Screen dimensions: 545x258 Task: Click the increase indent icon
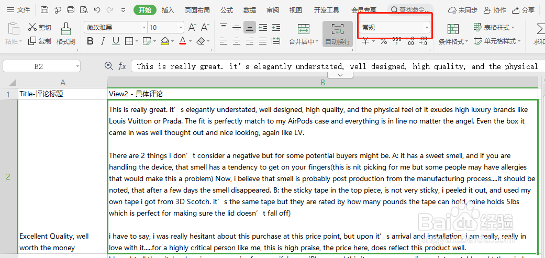276,27
